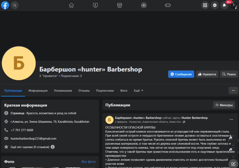The height and width of the screenshot is (168, 239).
Task: Open the Watch video icon
Action: [x=95, y=5]
